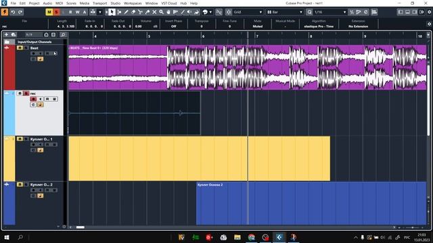Open the Cubase Hub lightning icon
The height and width of the screenshot is (243, 433).
5,12
